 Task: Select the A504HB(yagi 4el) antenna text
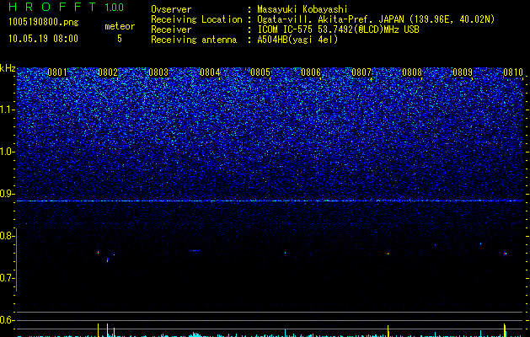297,40
